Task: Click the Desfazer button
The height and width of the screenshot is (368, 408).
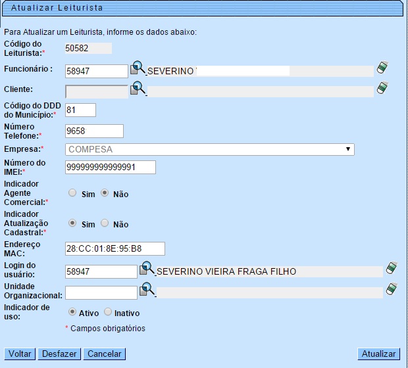Action: coord(59,354)
